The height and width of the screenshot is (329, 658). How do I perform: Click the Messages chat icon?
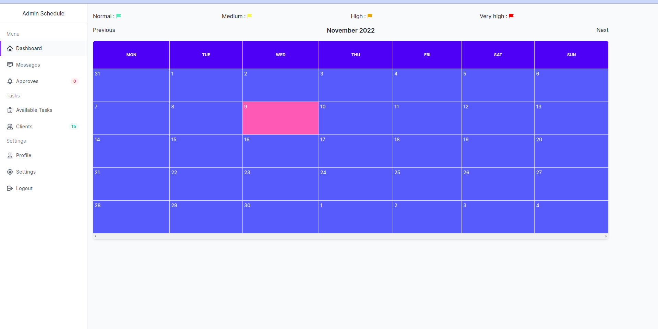click(x=10, y=65)
